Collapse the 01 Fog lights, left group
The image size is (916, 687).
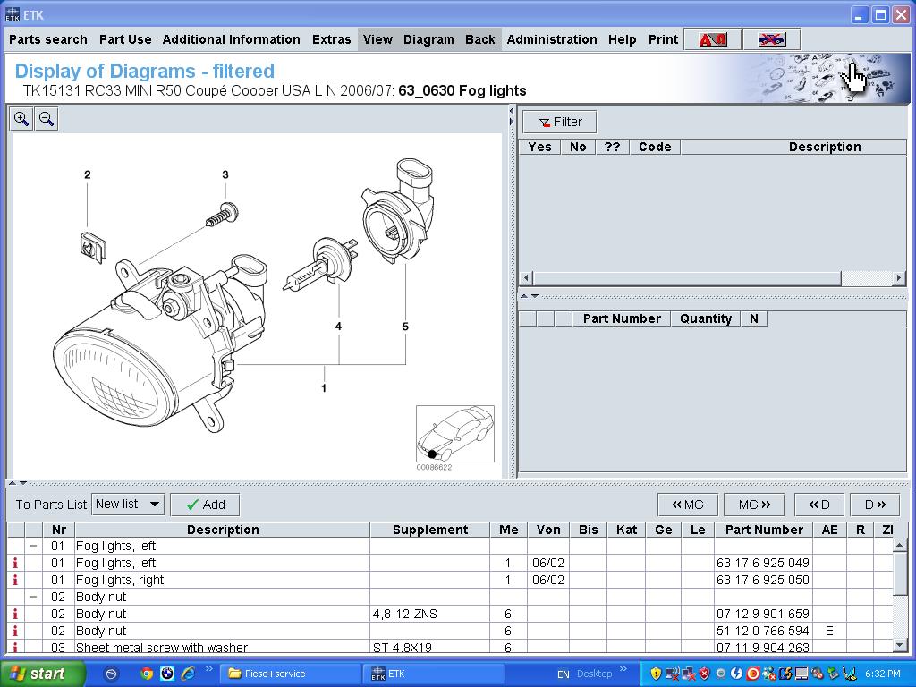[33, 546]
